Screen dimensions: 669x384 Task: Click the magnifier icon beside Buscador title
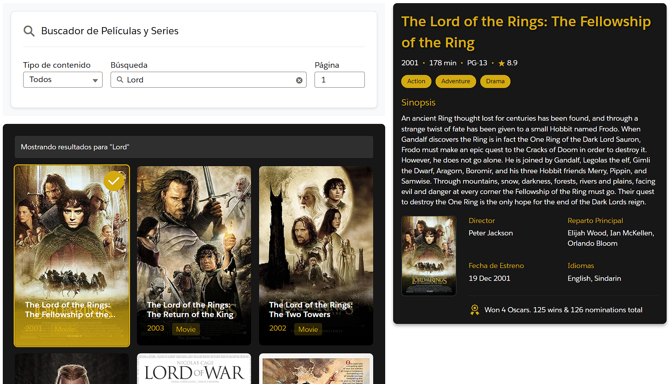29,31
